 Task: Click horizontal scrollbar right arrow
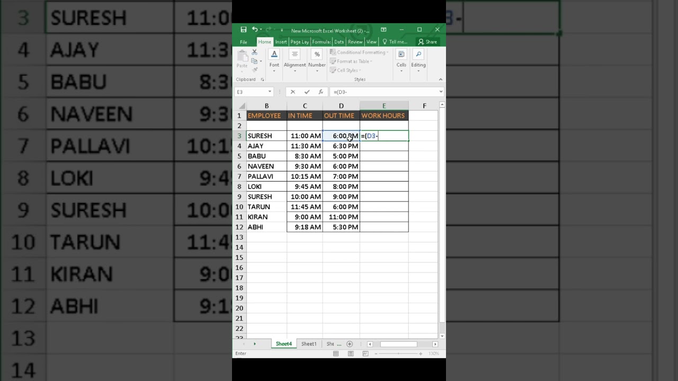pyautogui.click(x=435, y=344)
